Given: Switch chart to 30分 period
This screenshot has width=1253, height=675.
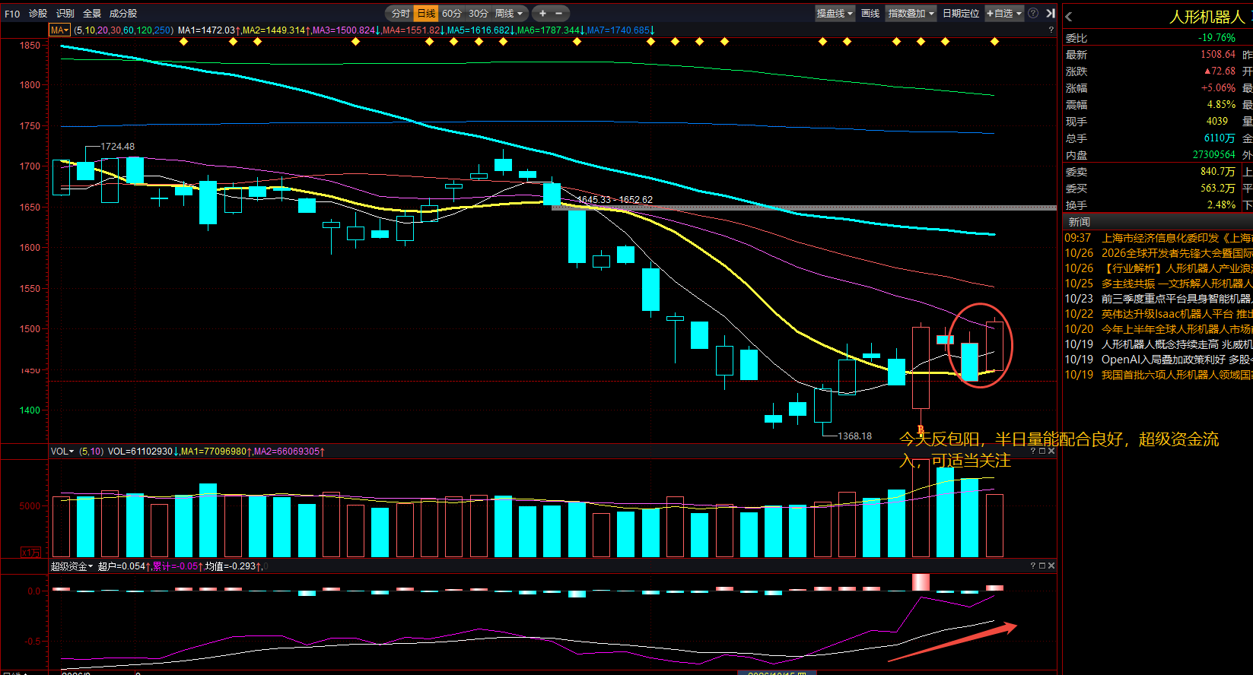Looking at the screenshot, I should pos(479,14).
